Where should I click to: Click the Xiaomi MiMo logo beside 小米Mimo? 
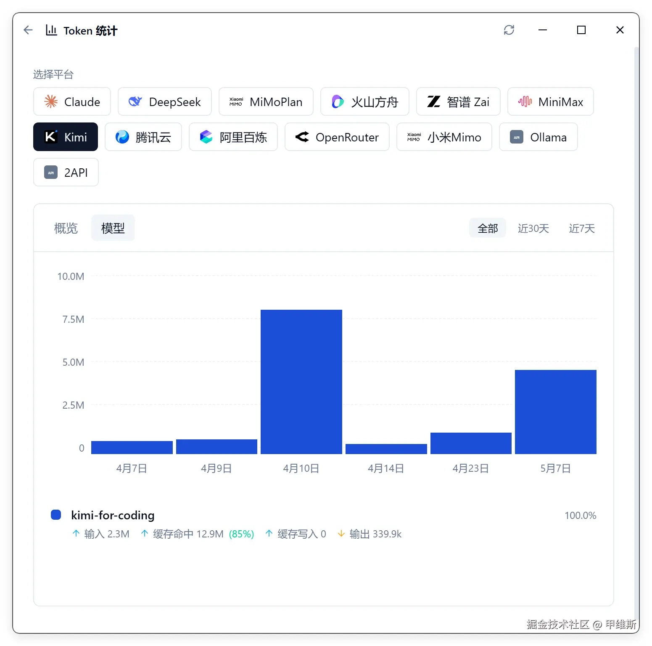[x=414, y=137]
